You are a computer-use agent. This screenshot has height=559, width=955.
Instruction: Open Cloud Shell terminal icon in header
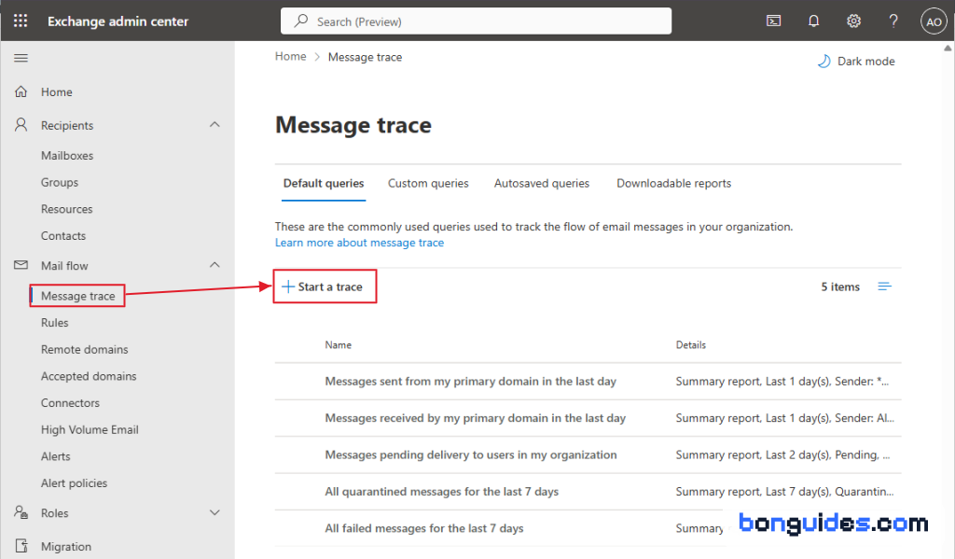(x=773, y=21)
